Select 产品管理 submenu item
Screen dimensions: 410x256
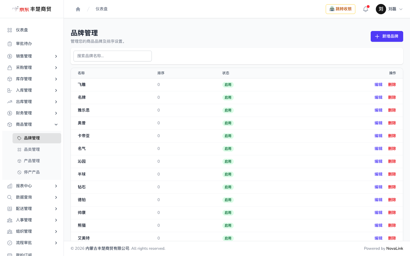[x=37, y=161]
